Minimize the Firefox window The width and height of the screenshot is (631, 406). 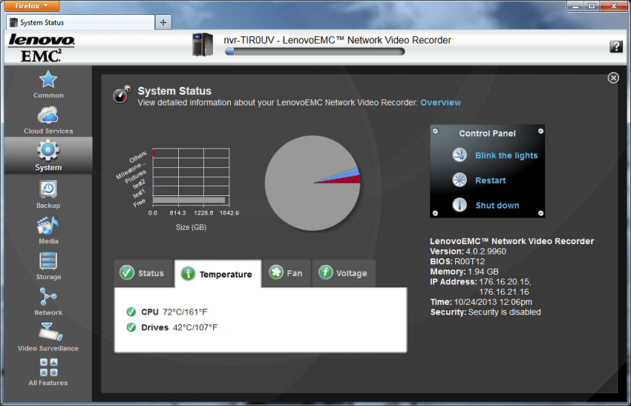click(x=576, y=6)
